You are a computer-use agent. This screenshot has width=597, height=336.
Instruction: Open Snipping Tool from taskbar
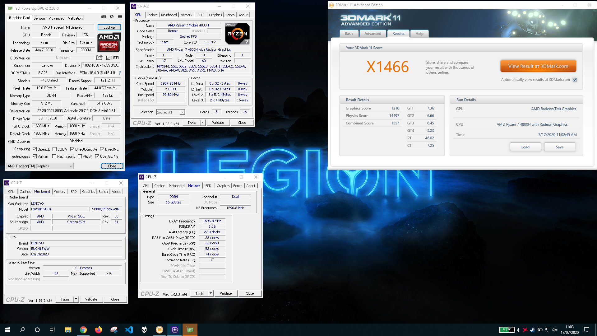[113, 330]
